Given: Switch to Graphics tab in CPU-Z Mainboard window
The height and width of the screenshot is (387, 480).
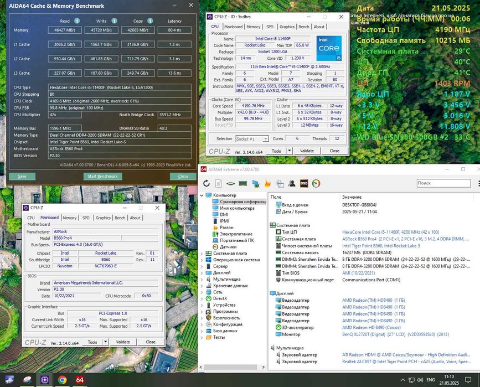Looking at the screenshot, I should coord(103,218).
